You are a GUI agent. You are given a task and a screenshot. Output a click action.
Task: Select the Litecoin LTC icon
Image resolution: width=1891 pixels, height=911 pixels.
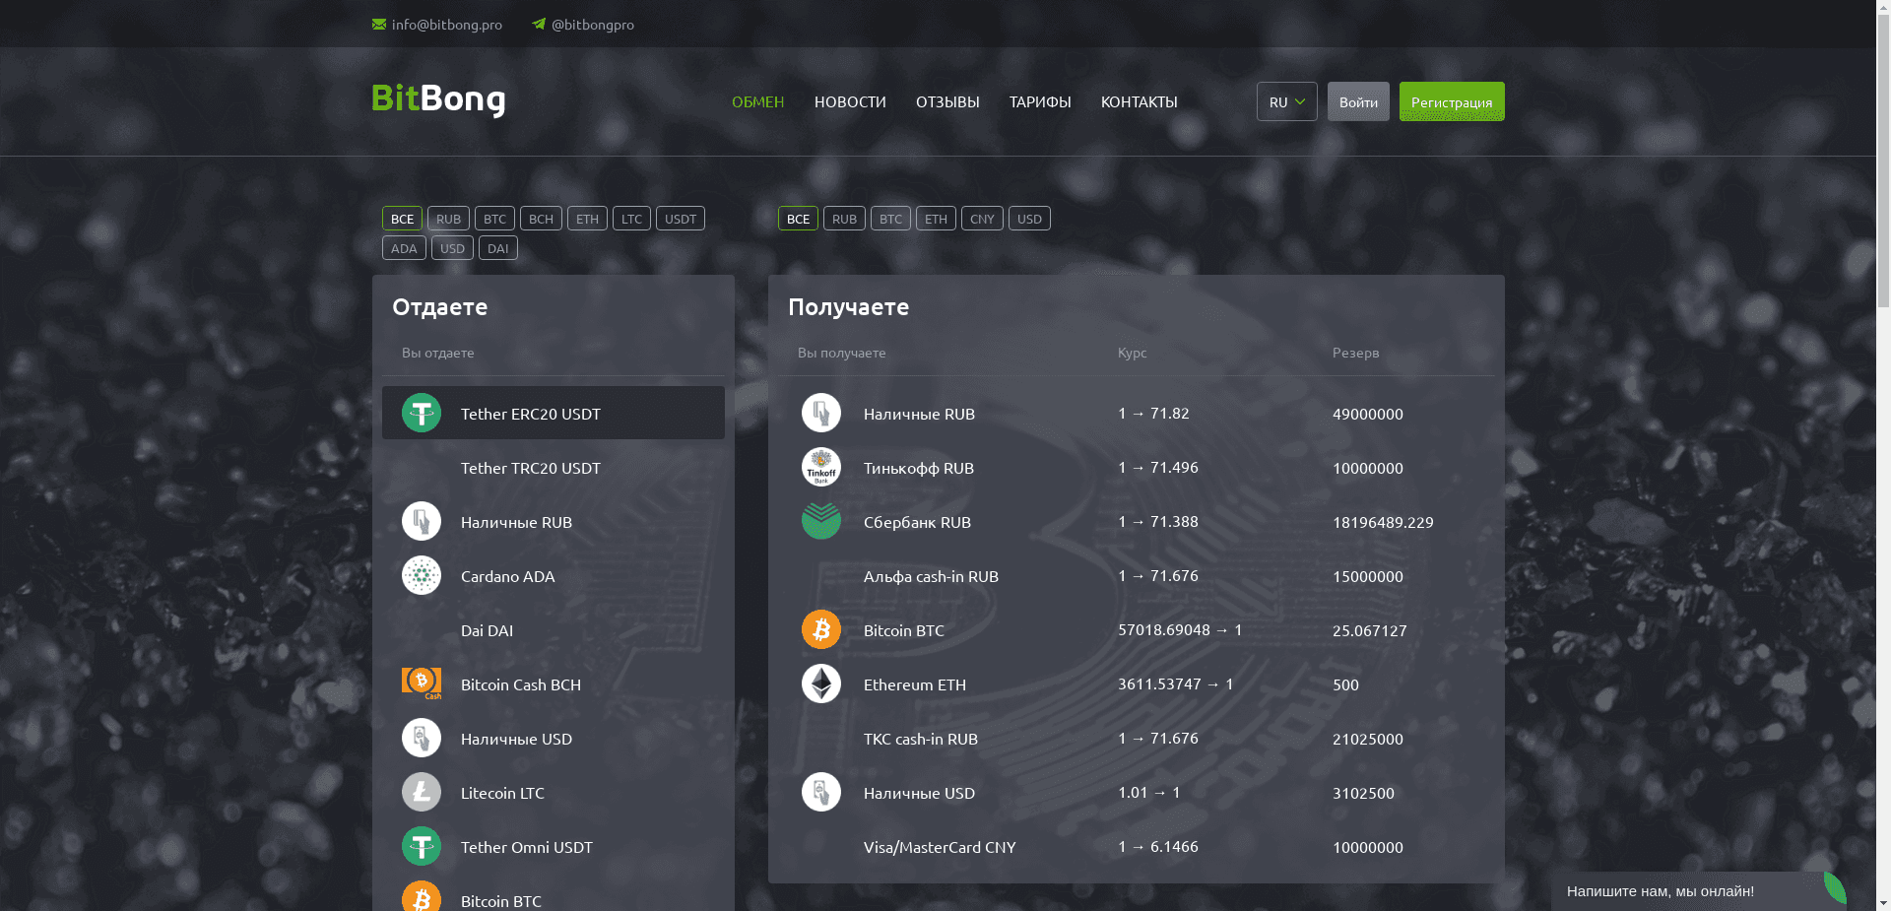pos(421,792)
